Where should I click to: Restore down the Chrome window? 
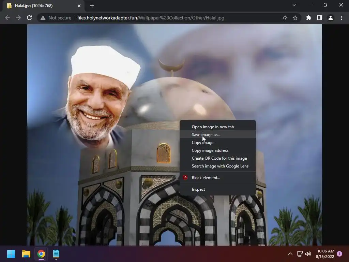click(x=325, y=5)
